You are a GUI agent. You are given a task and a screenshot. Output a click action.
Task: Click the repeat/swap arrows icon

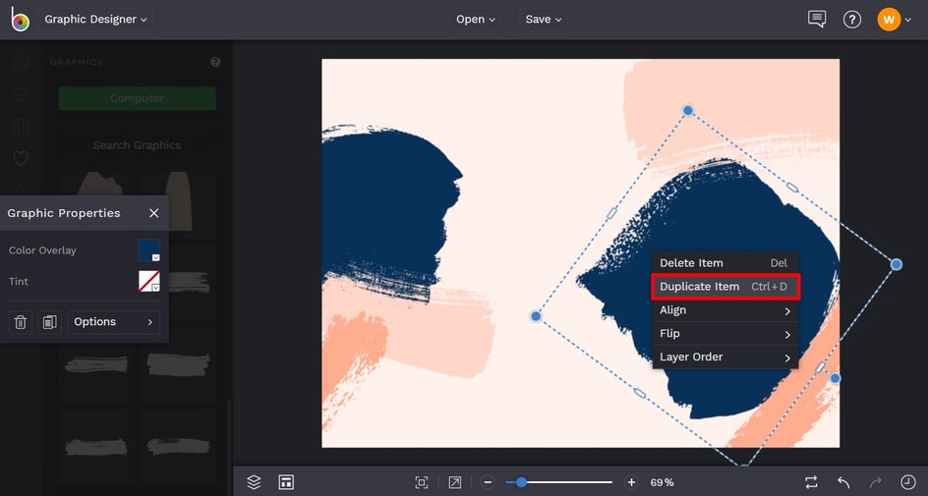[x=811, y=482]
